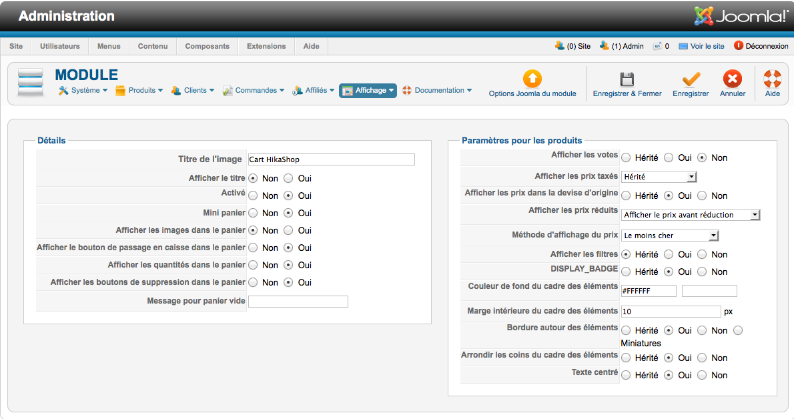Open the Composants menu

point(207,46)
